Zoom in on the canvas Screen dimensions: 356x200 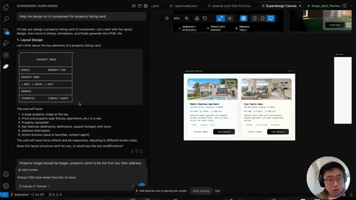pos(187,18)
